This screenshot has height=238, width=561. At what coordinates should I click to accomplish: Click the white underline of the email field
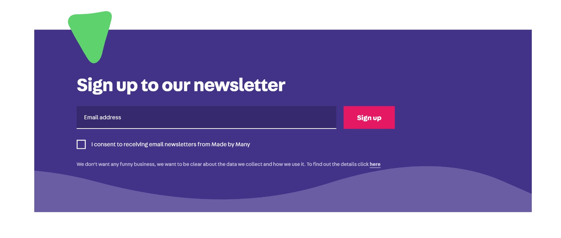click(x=206, y=128)
